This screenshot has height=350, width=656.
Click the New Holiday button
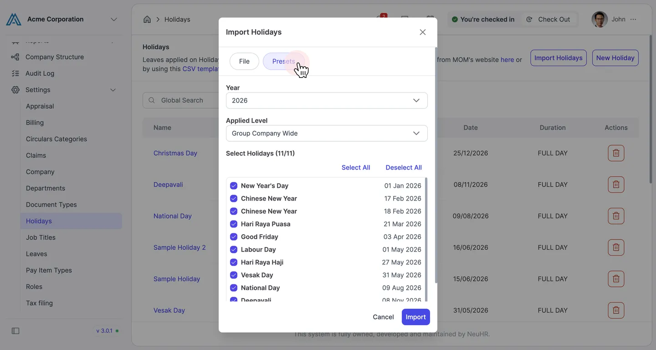pos(615,58)
